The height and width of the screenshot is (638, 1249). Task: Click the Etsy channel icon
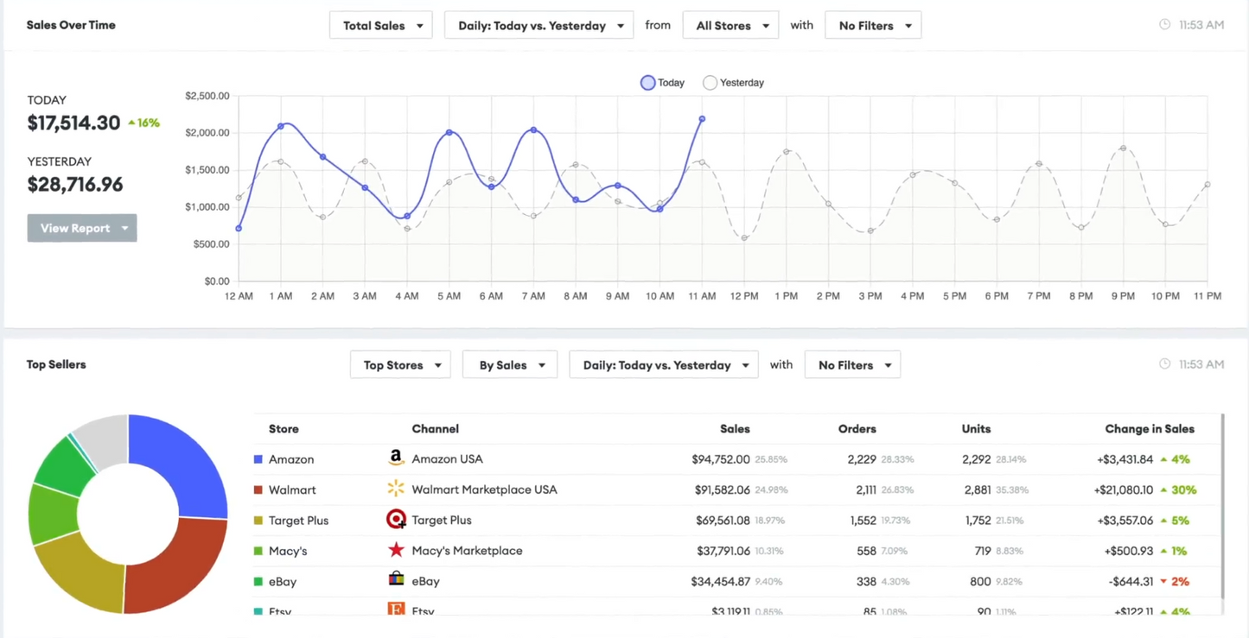click(396, 610)
